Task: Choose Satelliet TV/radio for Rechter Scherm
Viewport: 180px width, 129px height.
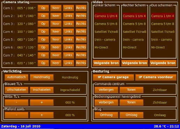Action: [134, 32]
